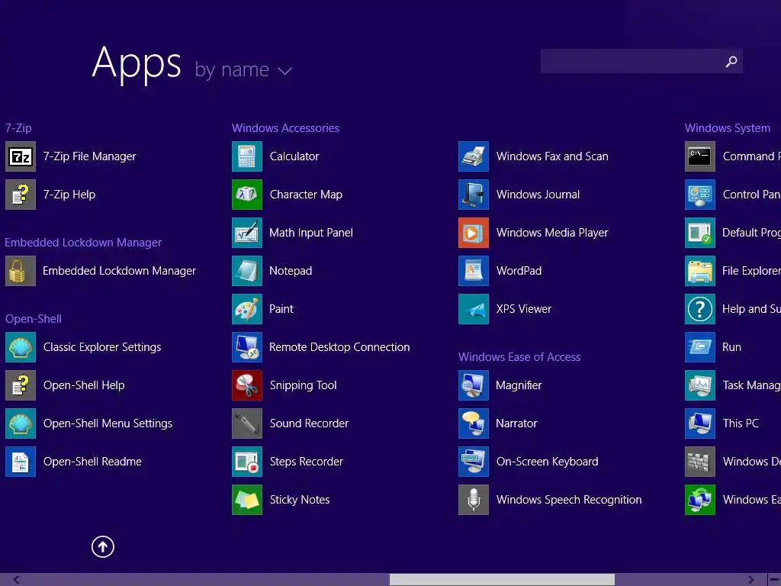
Task: Open the This PC icon
Action: 700,423
